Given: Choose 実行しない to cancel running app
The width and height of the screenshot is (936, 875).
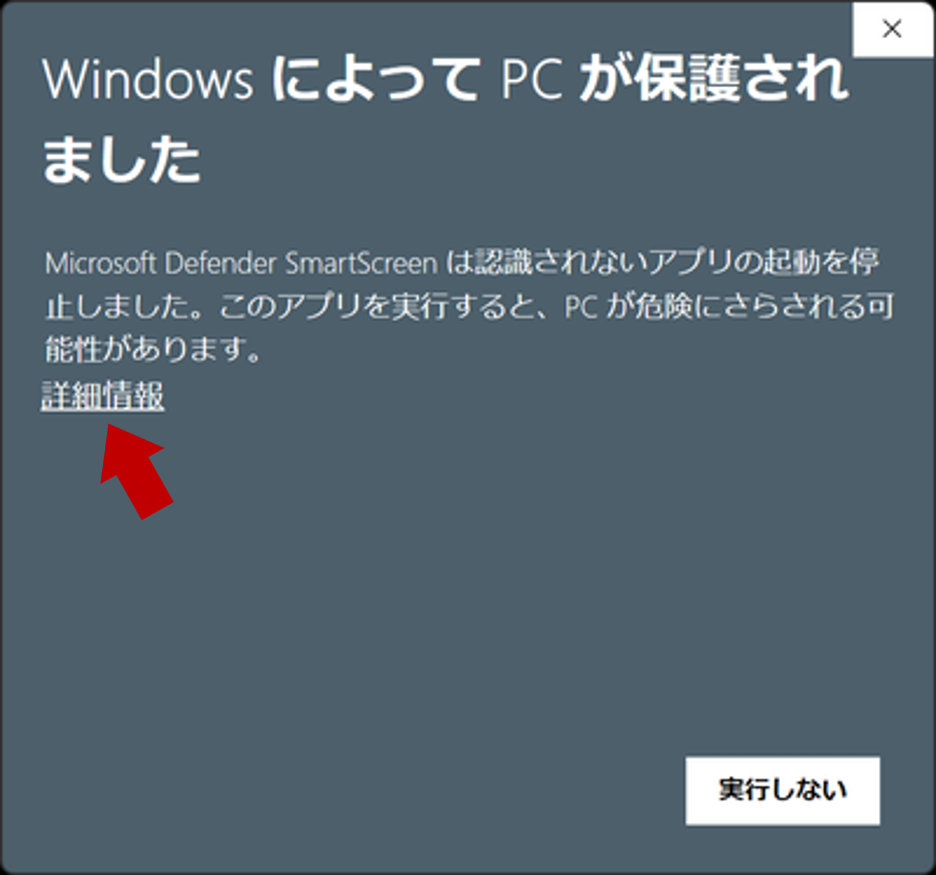Looking at the screenshot, I should click(783, 791).
